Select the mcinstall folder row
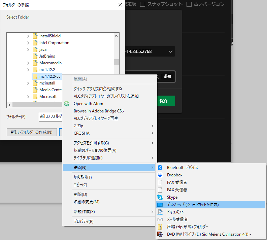Viewport: 267px width, 240px height. point(47,83)
